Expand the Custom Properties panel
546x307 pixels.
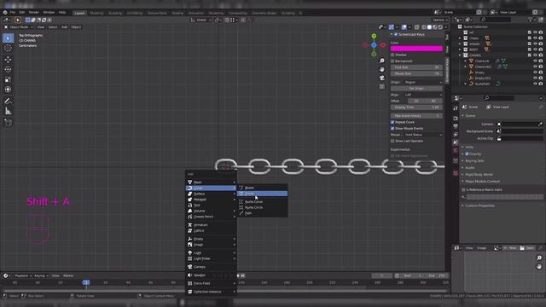tap(479, 206)
